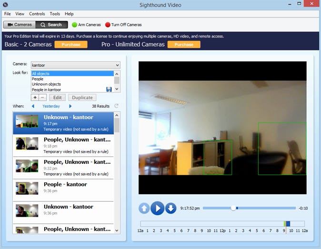Click results list scroll down arrow

pos(117,230)
